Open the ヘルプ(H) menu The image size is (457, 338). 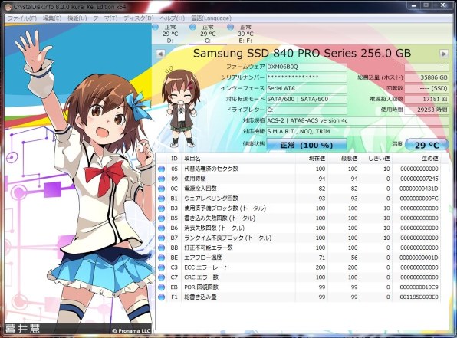pos(172,18)
